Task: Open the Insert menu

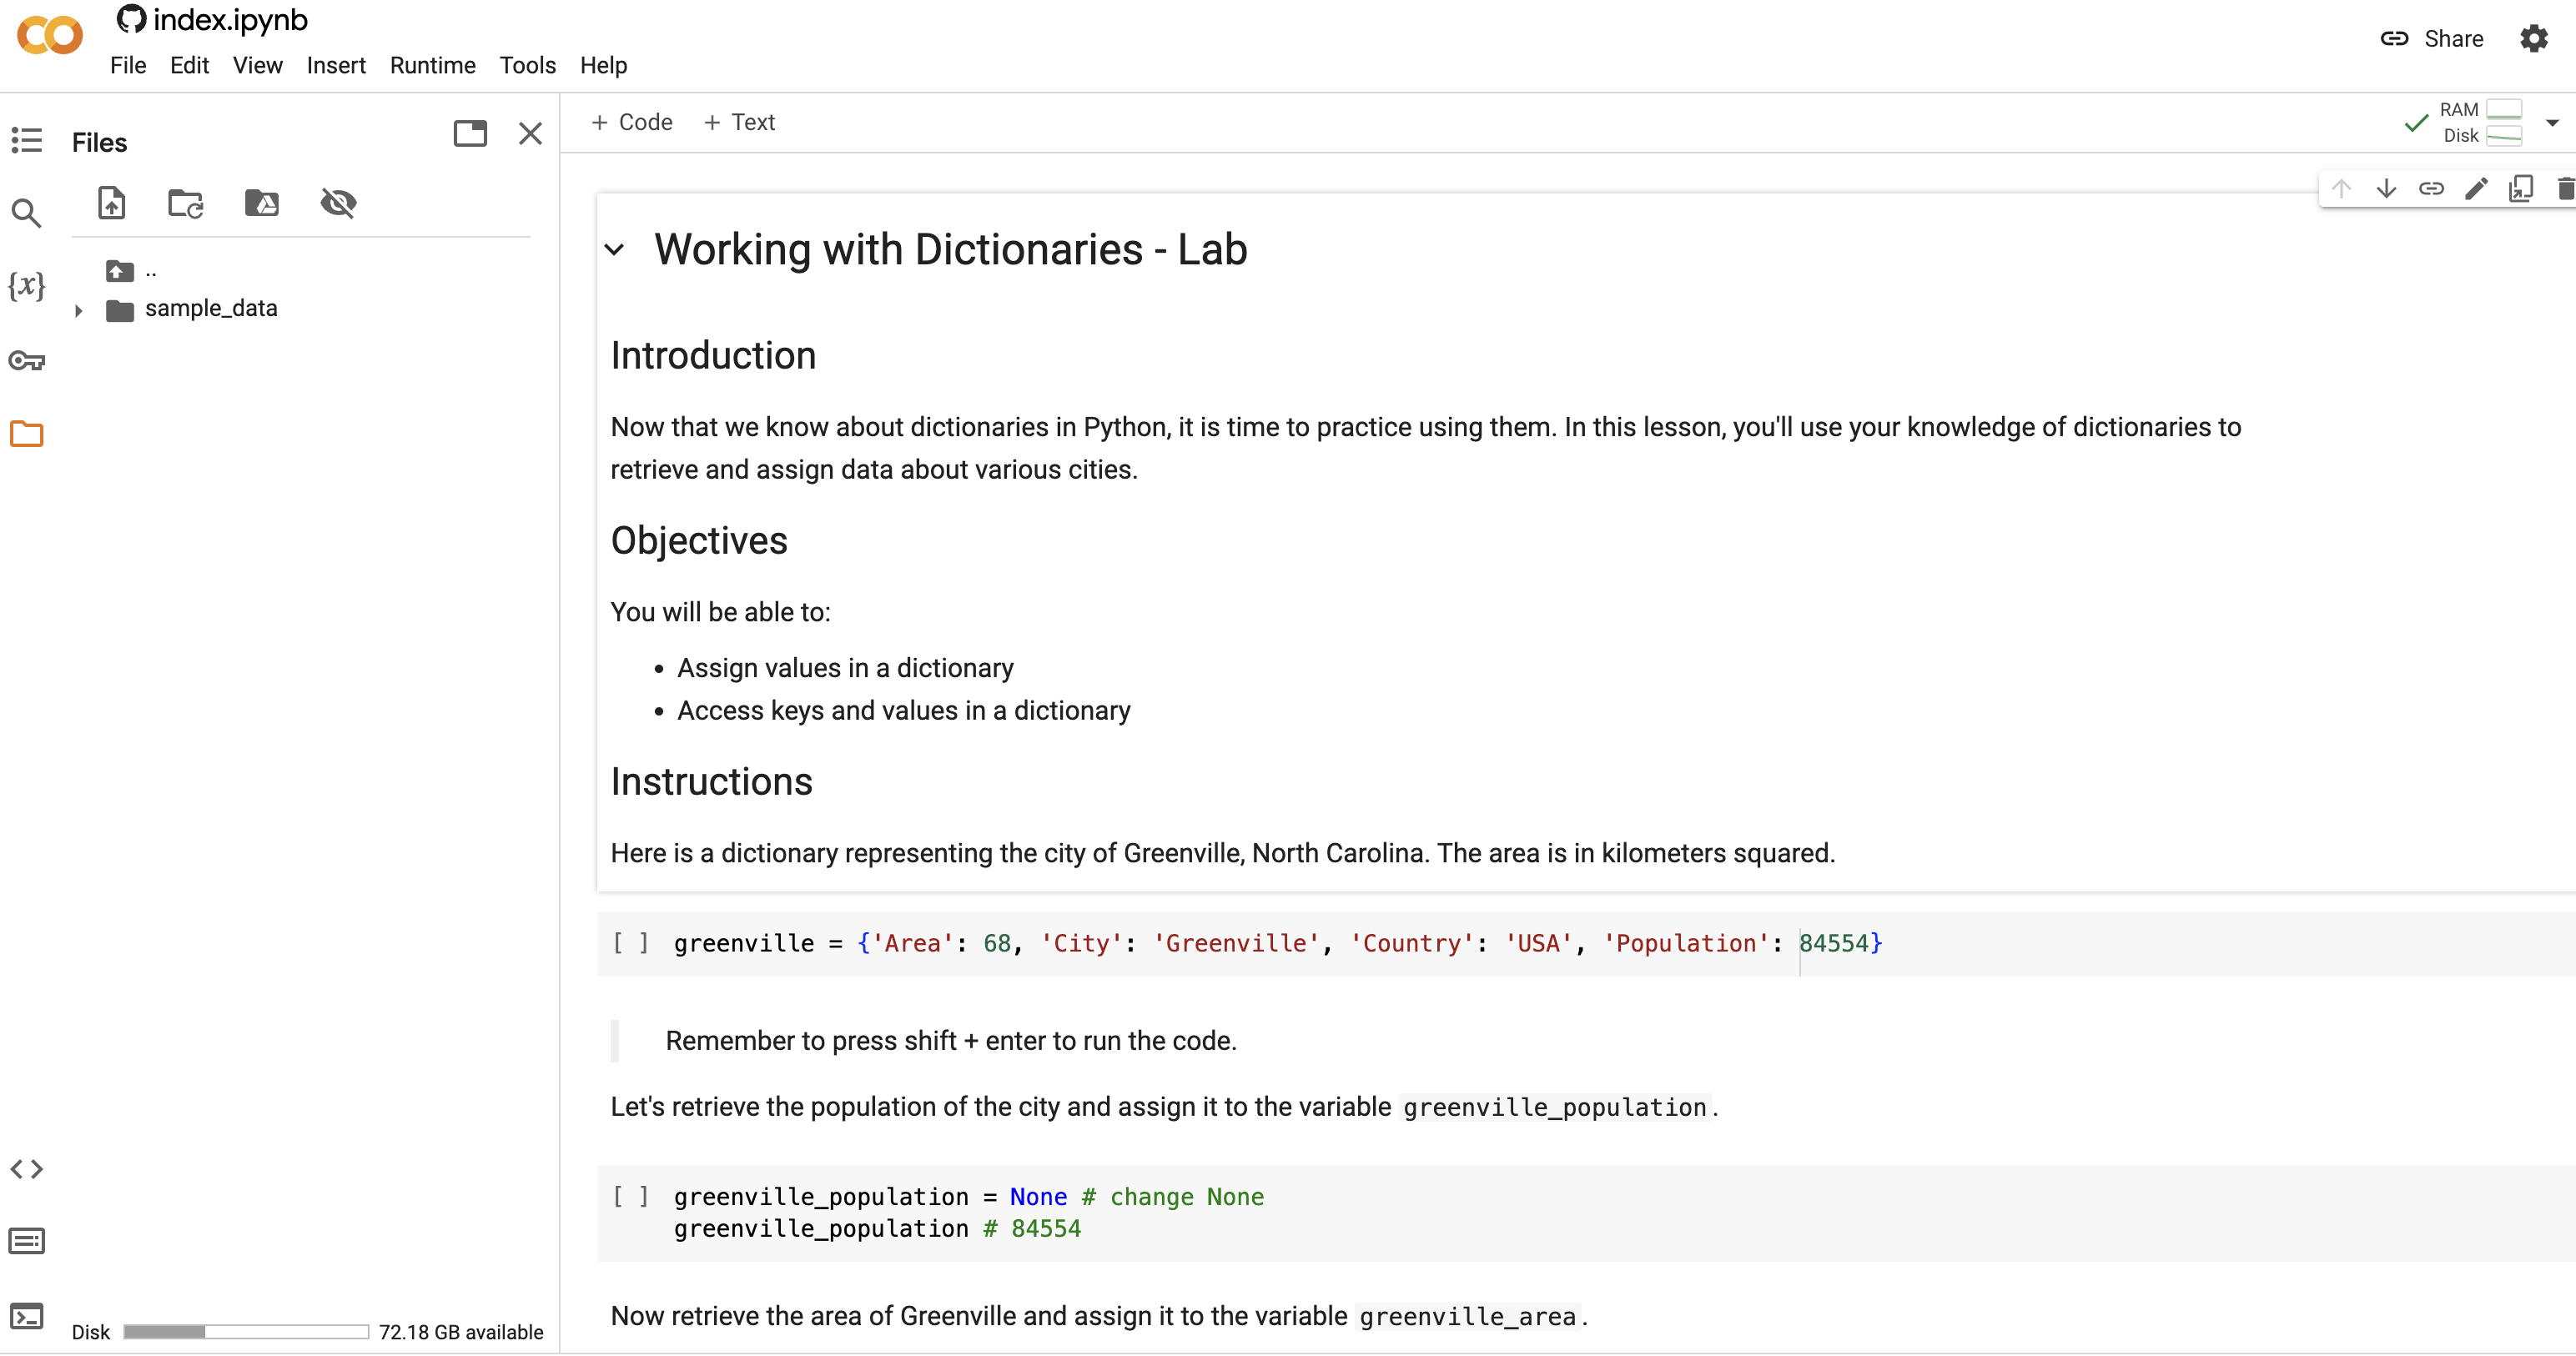Action: click(x=336, y=65)
